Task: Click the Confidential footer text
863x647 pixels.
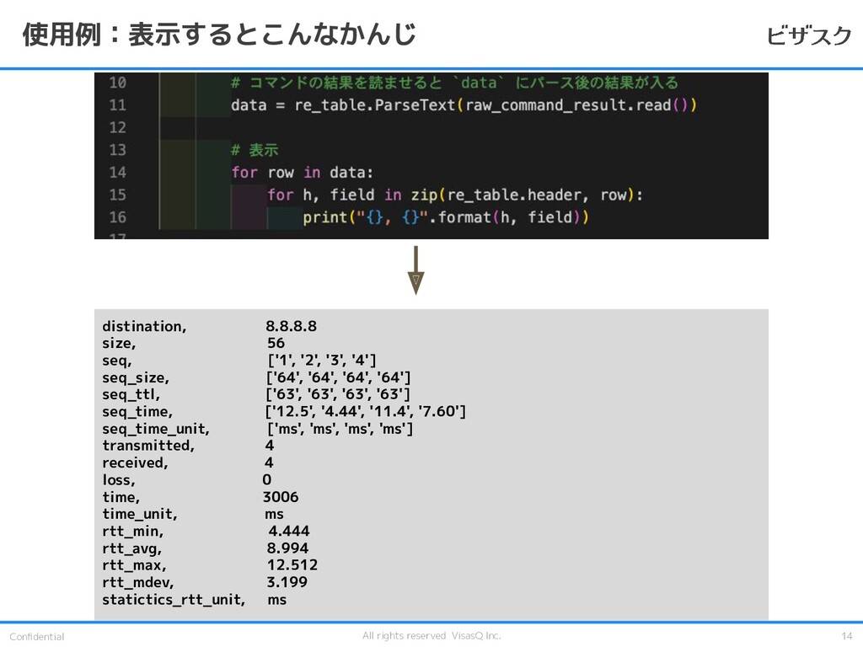Action: 37,637
